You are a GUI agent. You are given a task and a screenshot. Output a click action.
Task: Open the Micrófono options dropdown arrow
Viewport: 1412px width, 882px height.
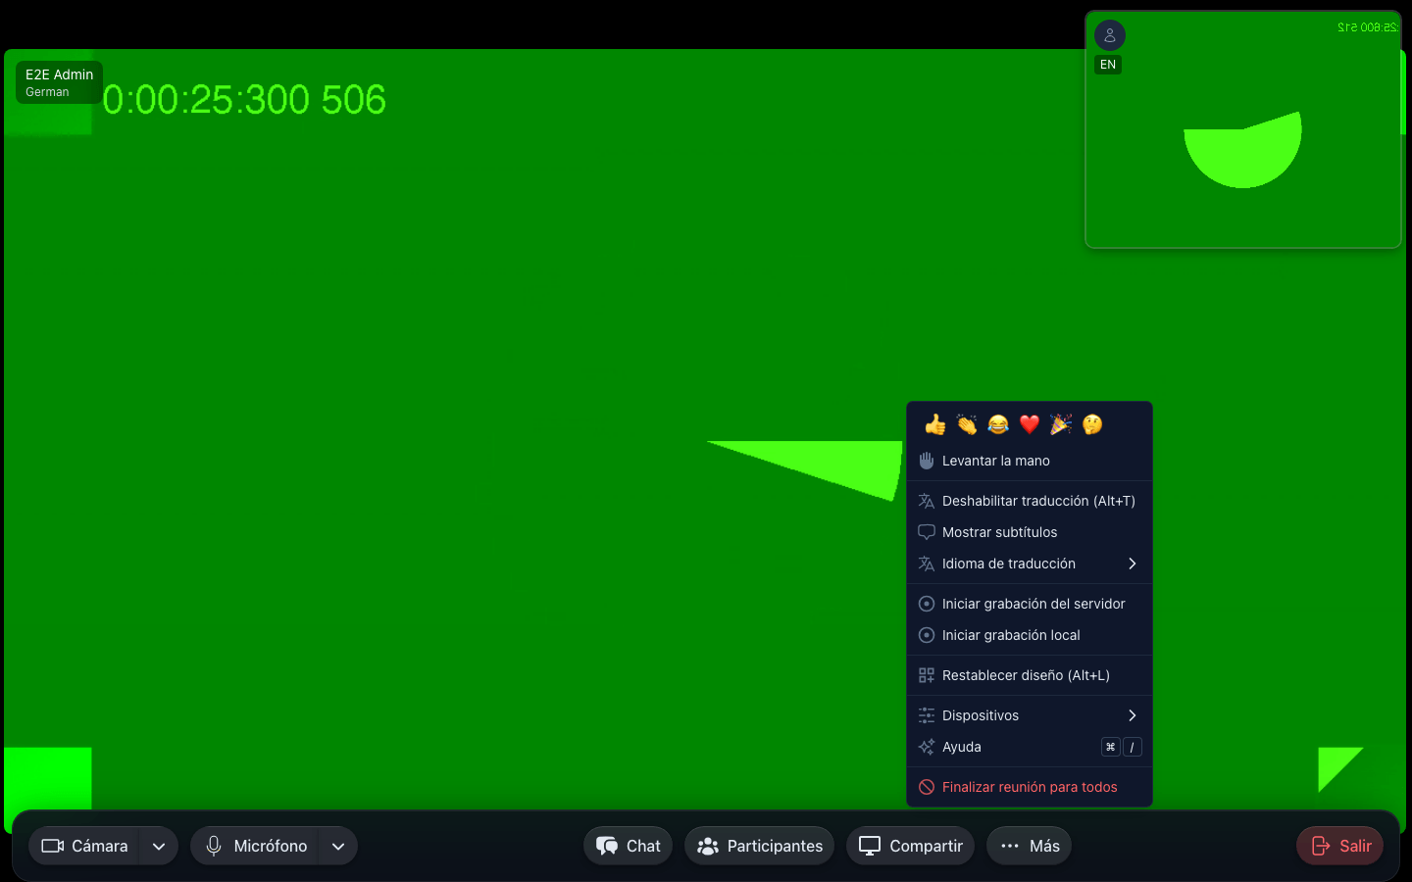point(338,846)
